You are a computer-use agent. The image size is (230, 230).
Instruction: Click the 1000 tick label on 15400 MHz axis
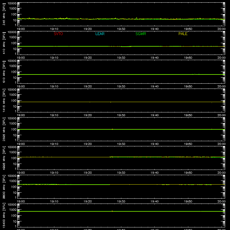pyautogui.click(x=13, y=210)
